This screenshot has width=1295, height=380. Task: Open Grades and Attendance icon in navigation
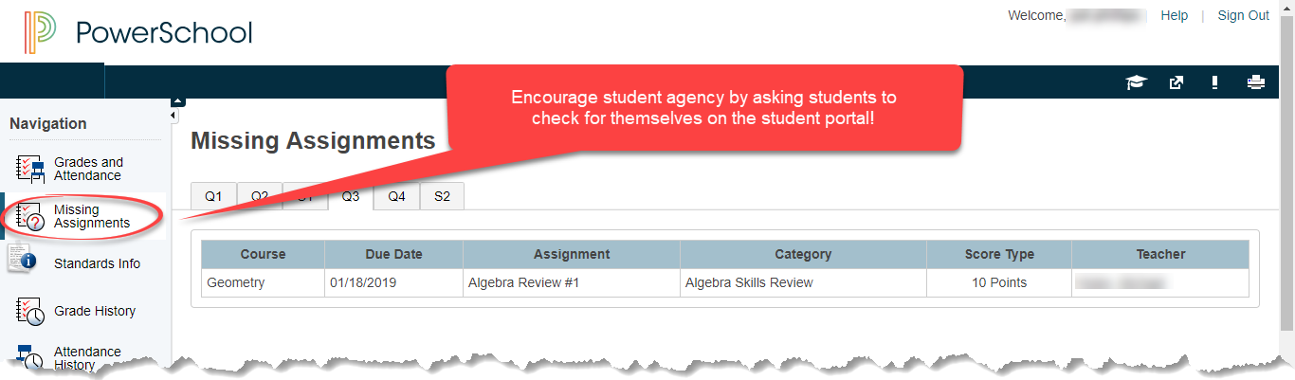coord(31,170)
